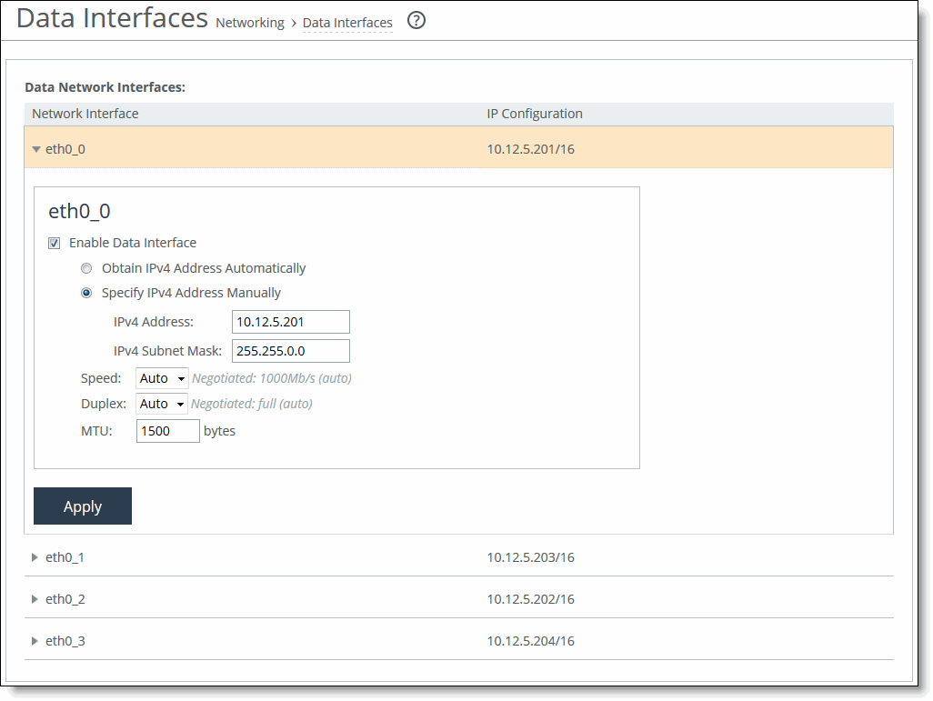Open the Speed dropdown
This screenshot has height=701, width=933.
(161, 377)
